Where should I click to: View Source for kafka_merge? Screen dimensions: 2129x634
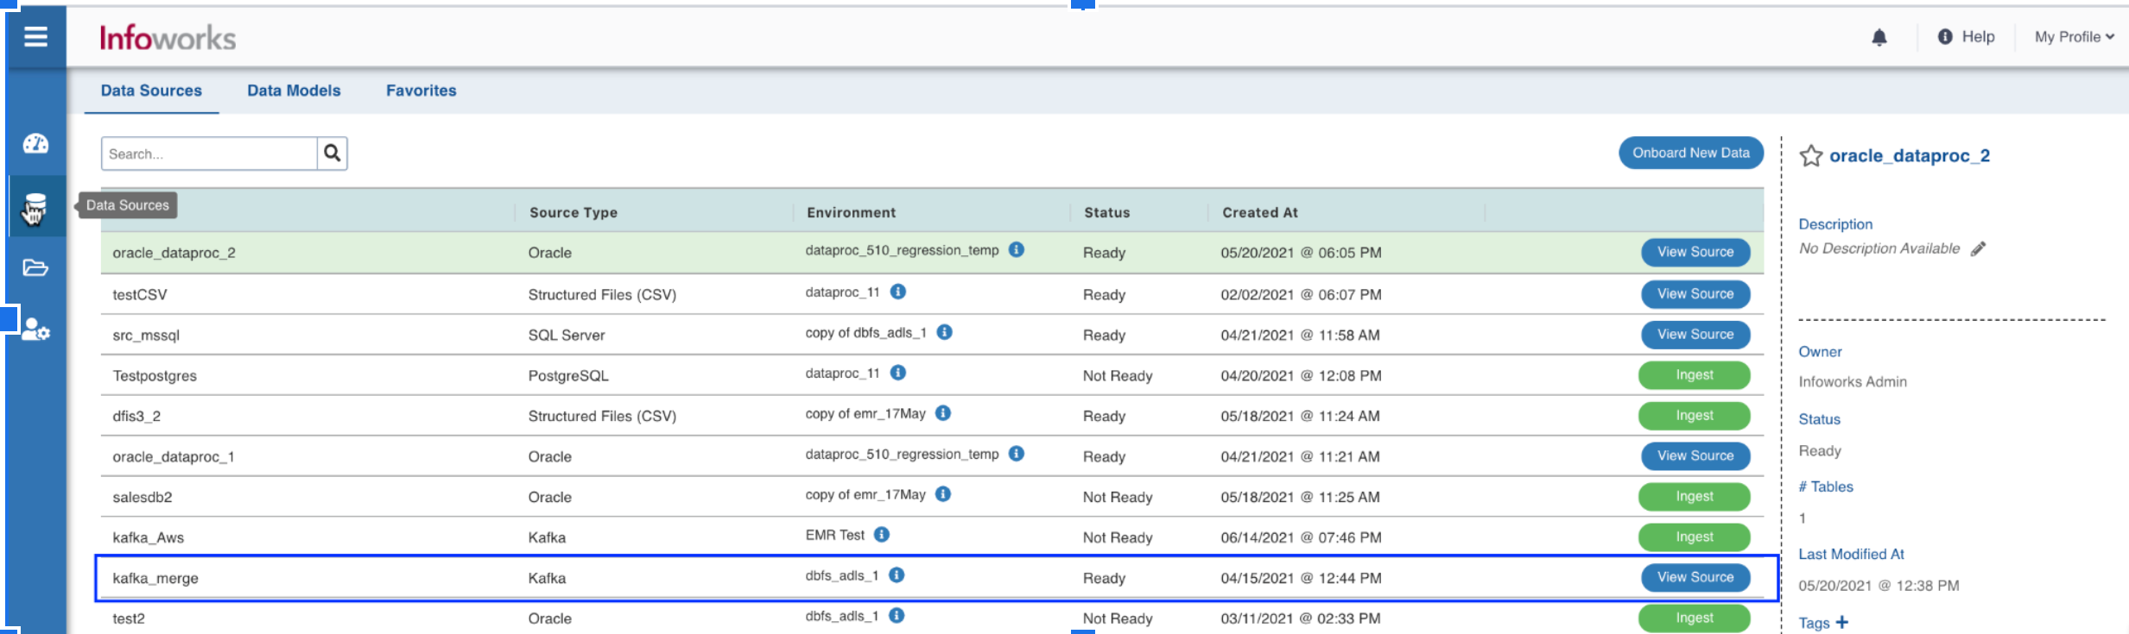(x=1695, y=578)
